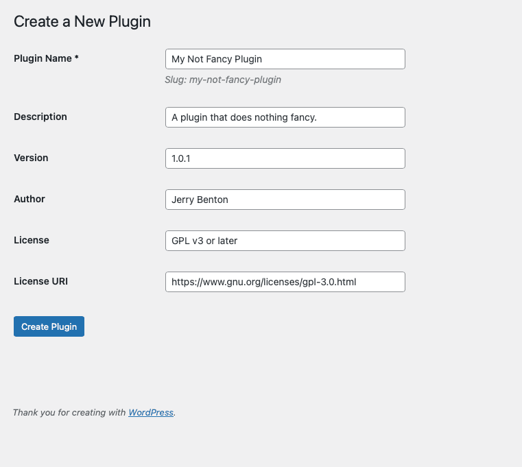Click the required asterisk beside Plugin Name
Viewport: 522px width, 467px height.
click(x=77, y=58)
